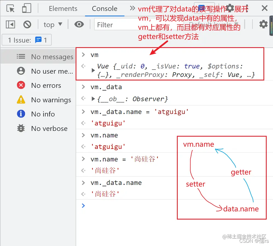Click the vm._data.name = 'atguigu' line
This screenshot has height=246, width=273.
(139, 112)
